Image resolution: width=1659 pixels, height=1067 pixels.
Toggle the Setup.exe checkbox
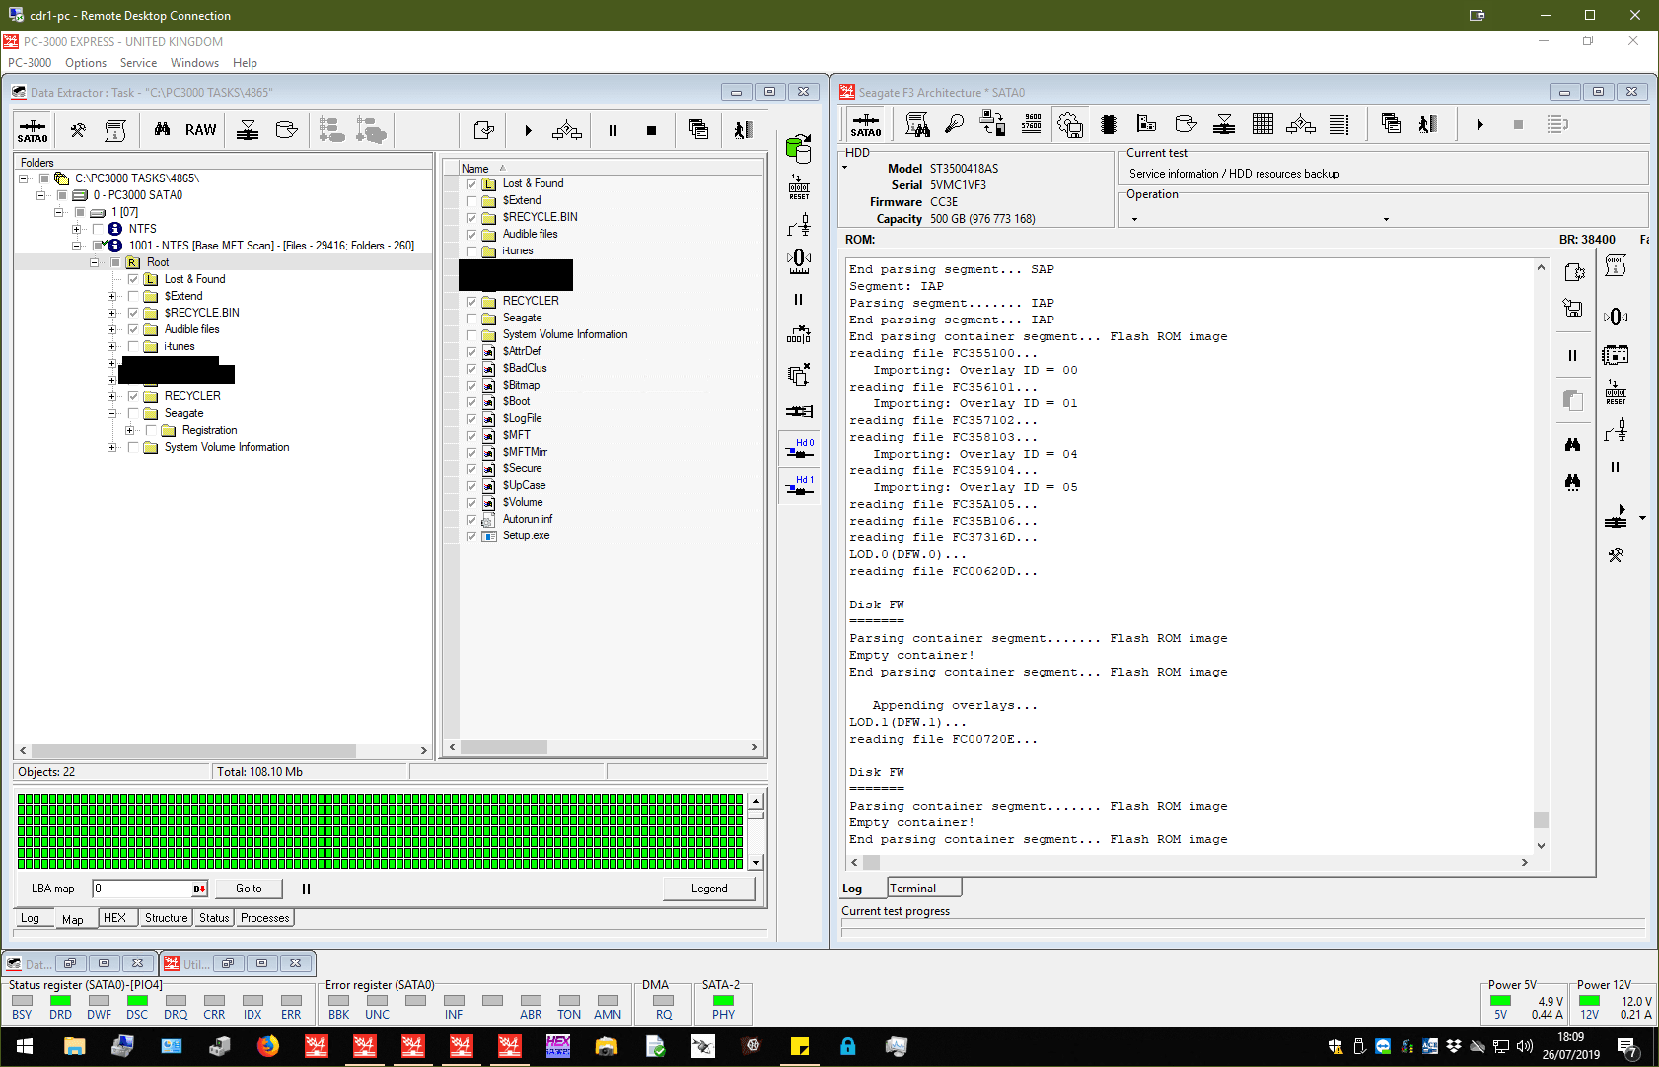(x=471, y=536)
